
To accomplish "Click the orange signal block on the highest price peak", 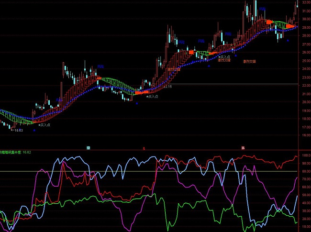I will pos(269,22).
